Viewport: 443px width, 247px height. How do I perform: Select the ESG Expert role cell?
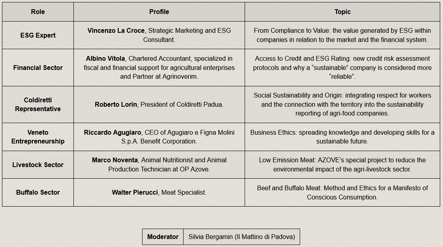pyautogui.click(x=38, y=35)
